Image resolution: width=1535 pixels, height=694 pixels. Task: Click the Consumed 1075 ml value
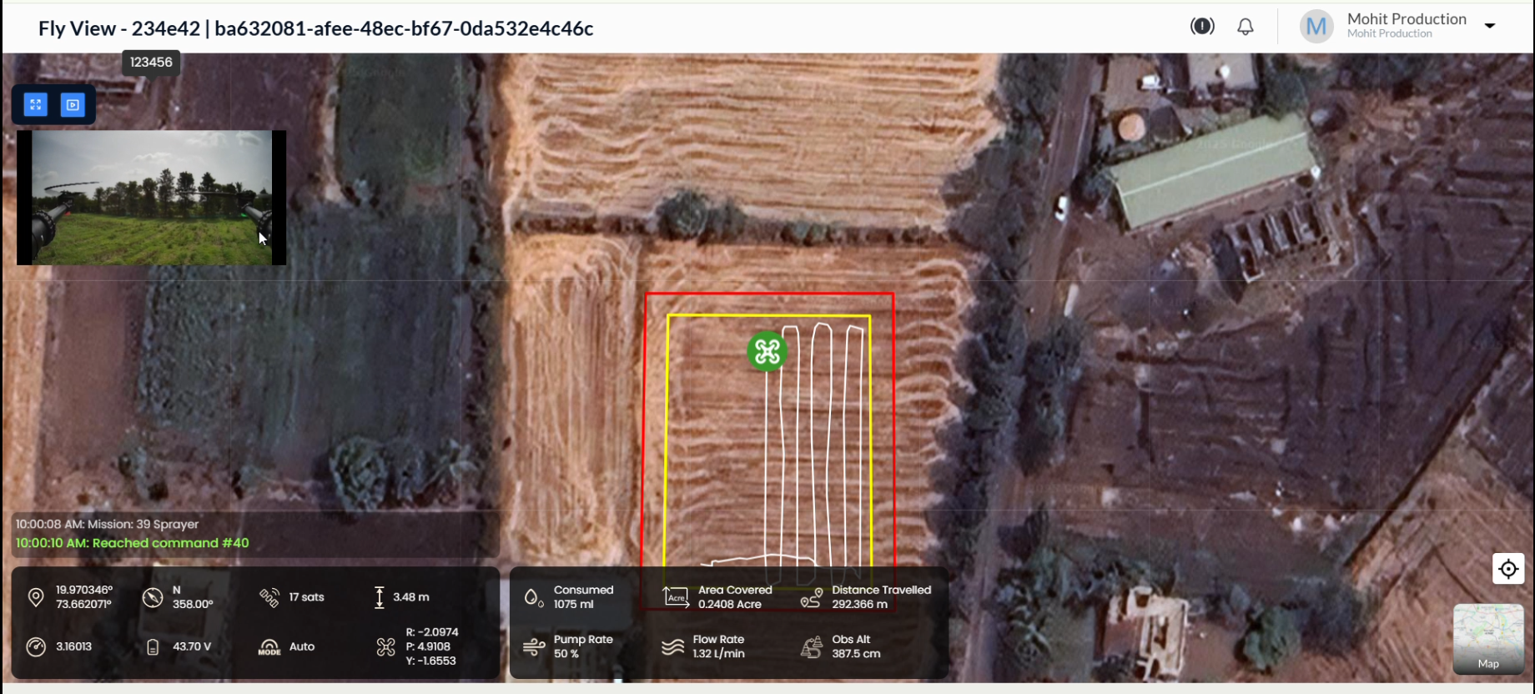[x=574, y=604]
